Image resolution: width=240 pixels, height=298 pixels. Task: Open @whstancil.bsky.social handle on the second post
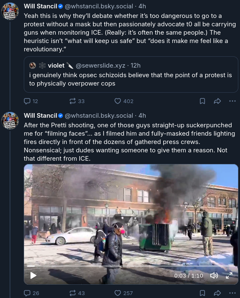99,116
